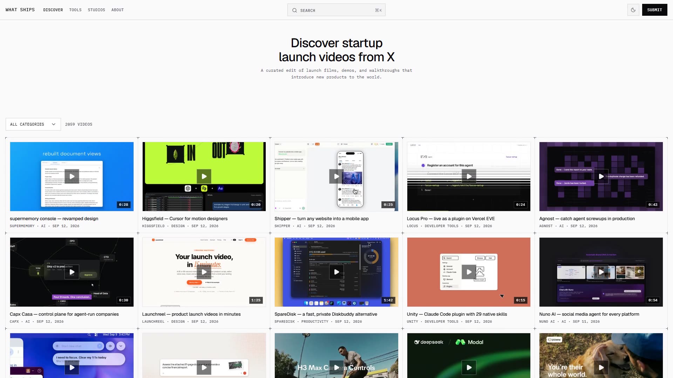The image size is (673, 378).
Task: Click metadata 'NUNO AI · AI · SEP 11, 2026'
Action: pos(569,322)
